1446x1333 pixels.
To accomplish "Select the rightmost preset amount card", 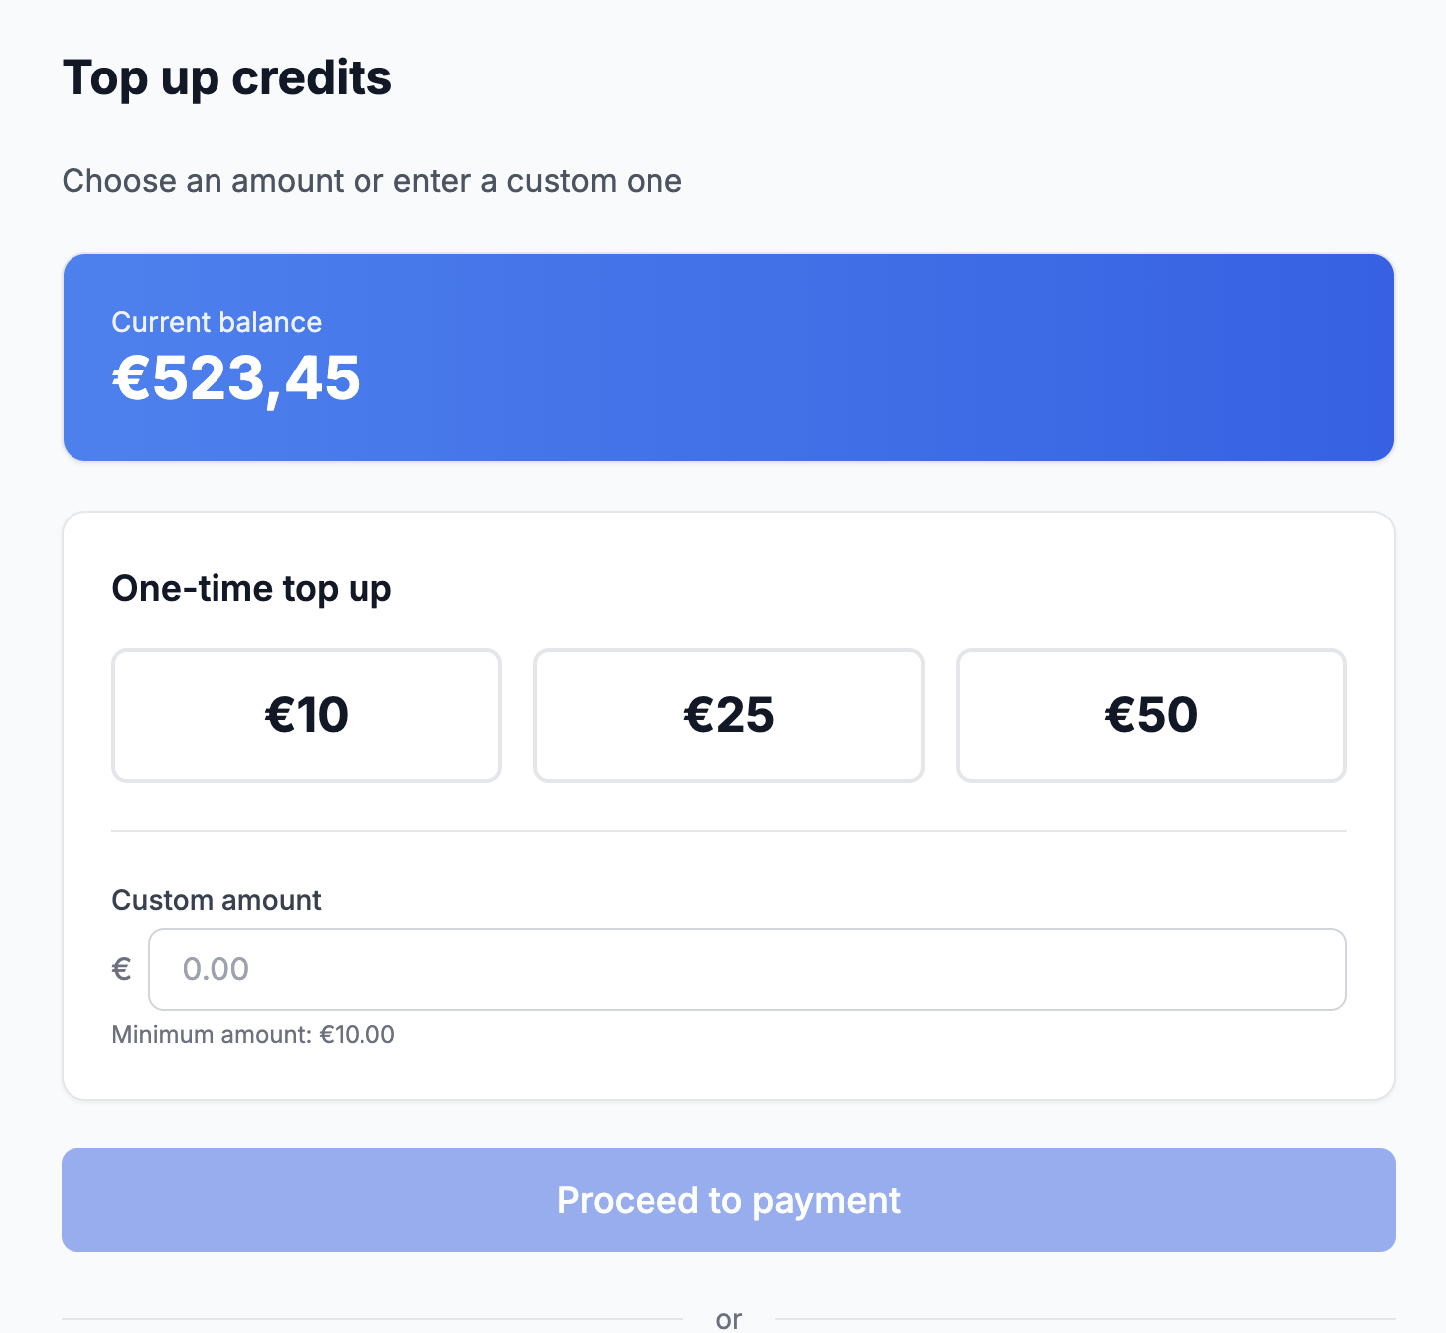I will [x=1151, y=714].
